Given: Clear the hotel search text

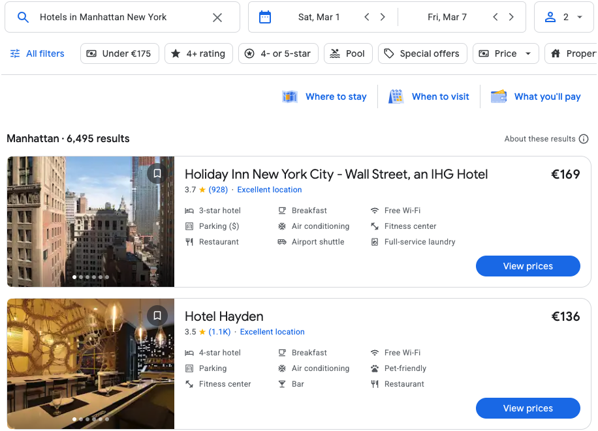Looking at the screenshot, I should pos(217,18).
